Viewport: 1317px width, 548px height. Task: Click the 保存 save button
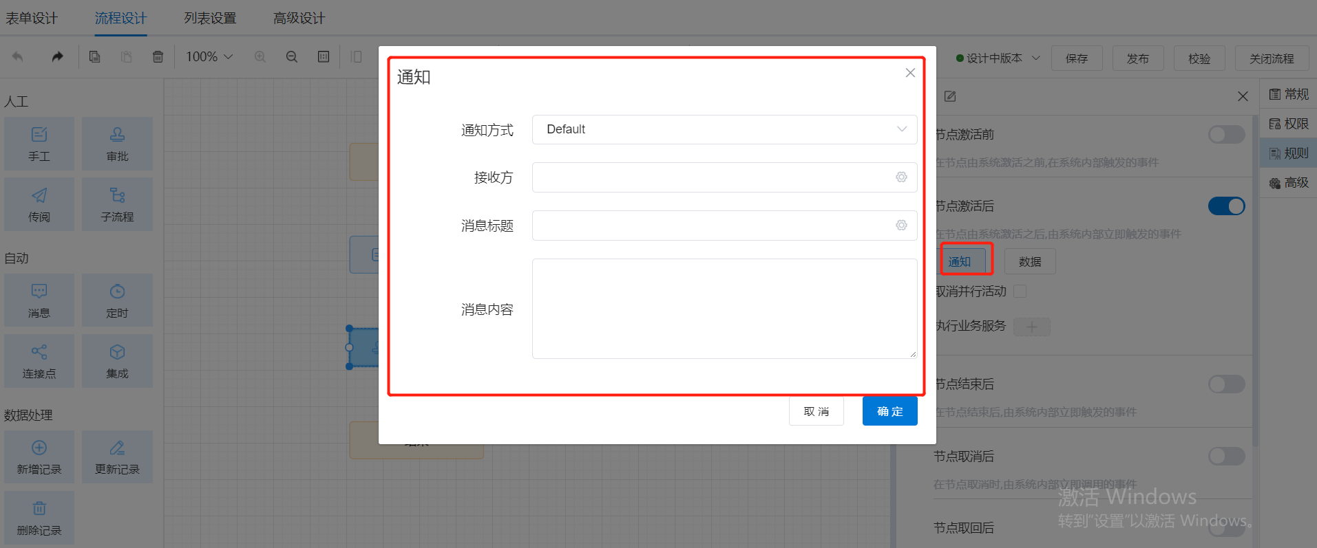click(x=1077, y=58)
